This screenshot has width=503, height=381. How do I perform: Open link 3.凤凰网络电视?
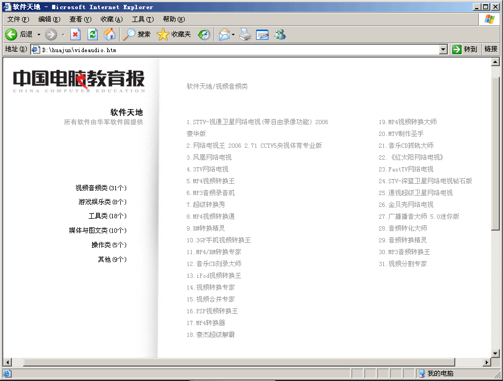[209, 157]
